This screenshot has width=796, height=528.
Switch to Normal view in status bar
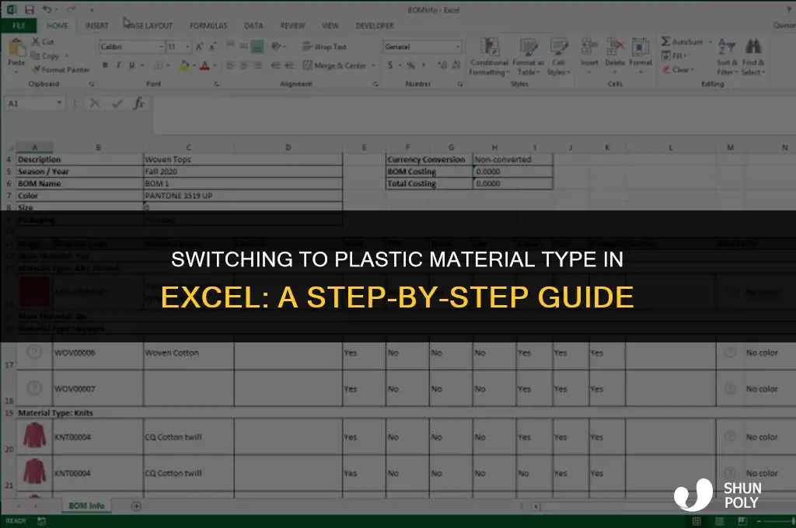click(x=696, y=521)
